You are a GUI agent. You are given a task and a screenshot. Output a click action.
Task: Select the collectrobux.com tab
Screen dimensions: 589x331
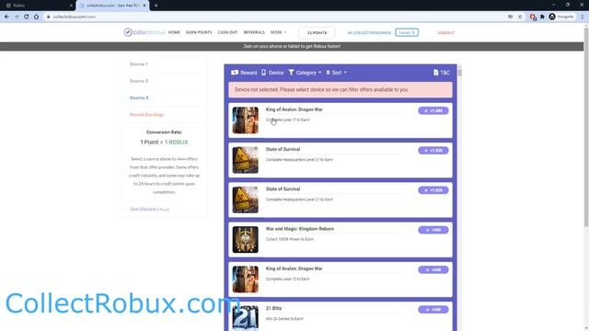112,6
